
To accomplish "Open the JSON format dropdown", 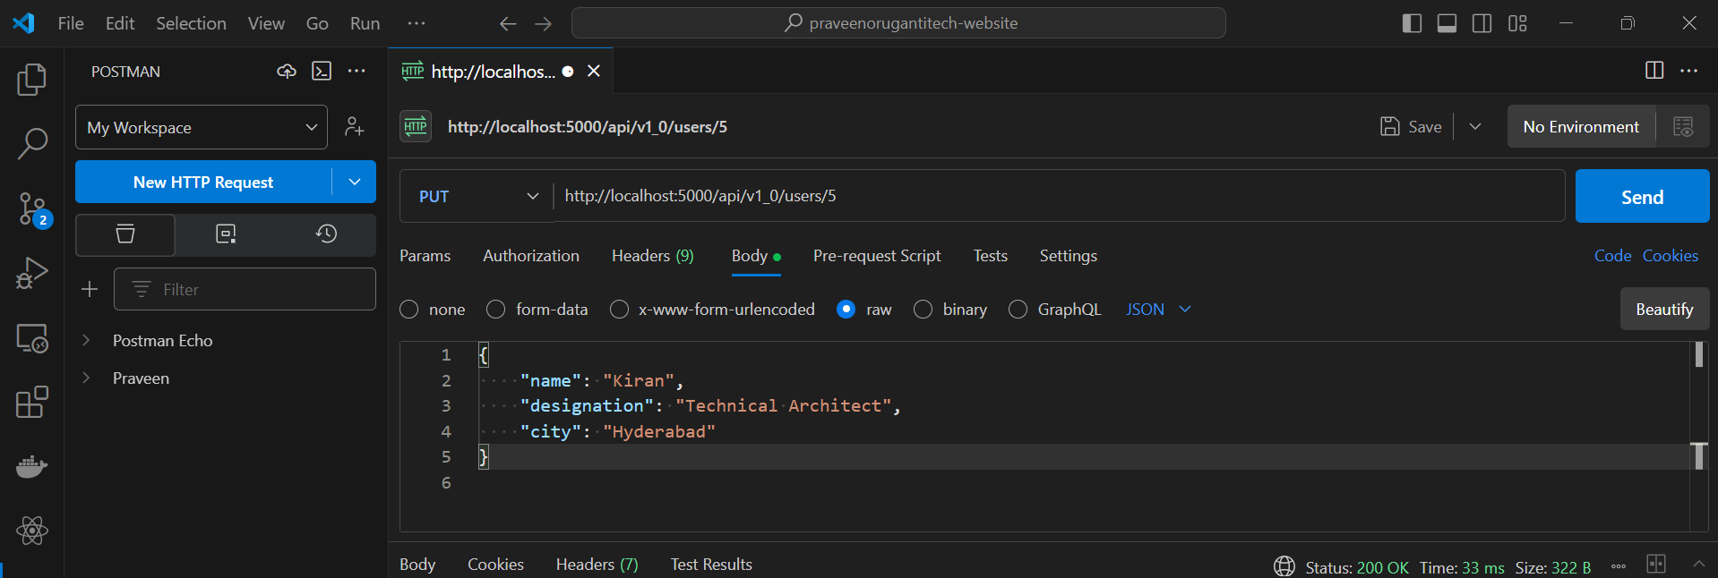I will [x=1158, y=310].
